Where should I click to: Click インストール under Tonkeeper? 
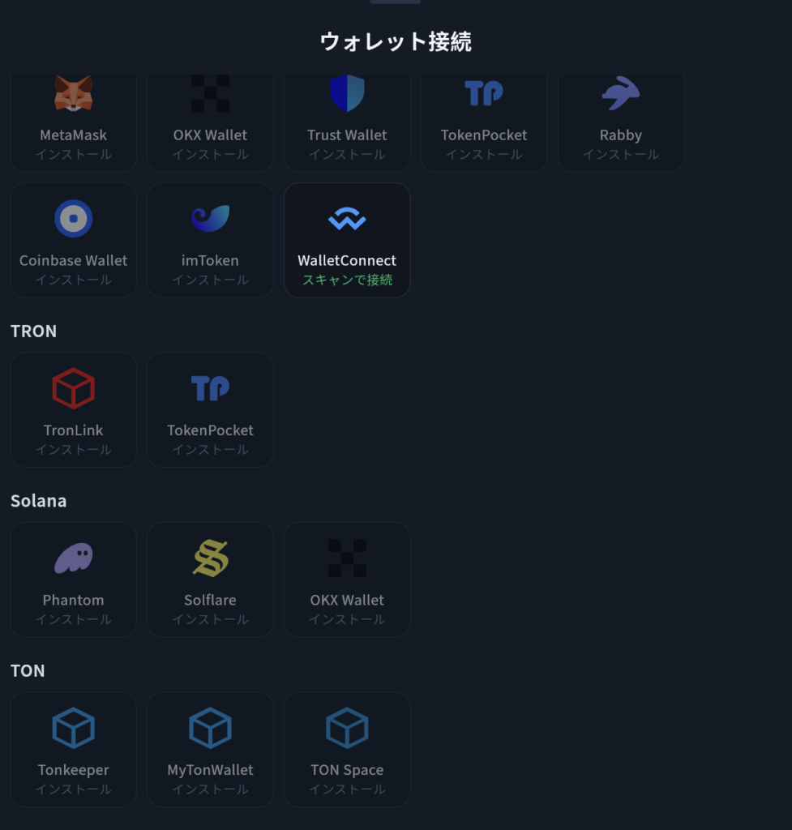pyautogui.click(x=74, y=789)
